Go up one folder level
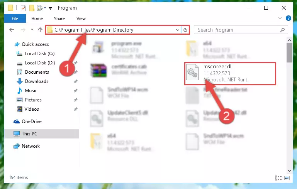The width and height of the screenshot is (297, 189). [40, 30]
